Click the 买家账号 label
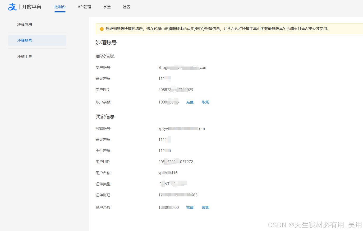This screenshot has height=231, width=363. pyautogui.click(x=103, y=129)
